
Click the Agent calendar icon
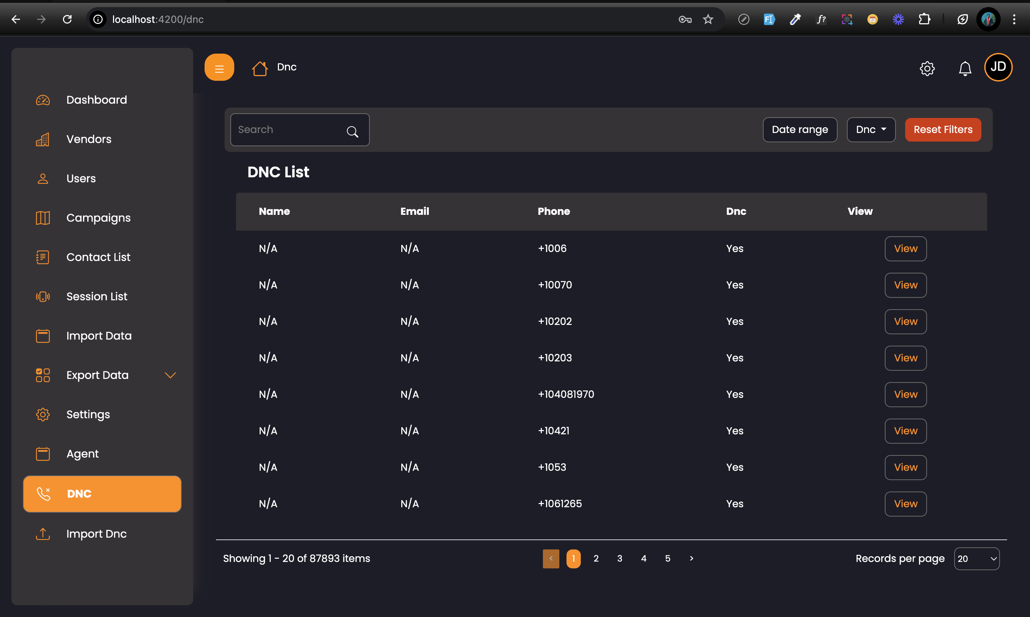tap(43, 454)
